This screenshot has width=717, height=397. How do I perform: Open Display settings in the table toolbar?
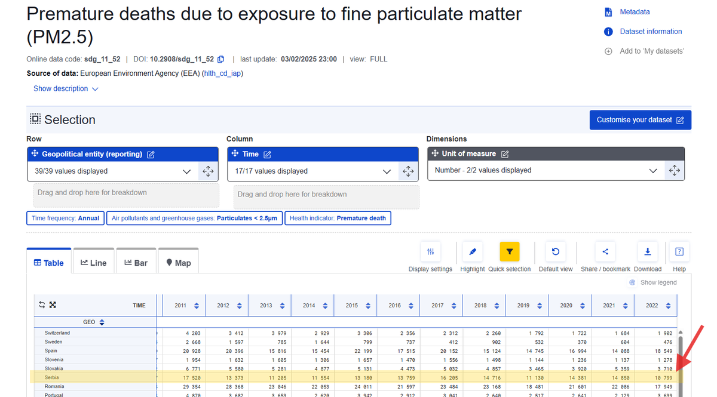[430, 251]
